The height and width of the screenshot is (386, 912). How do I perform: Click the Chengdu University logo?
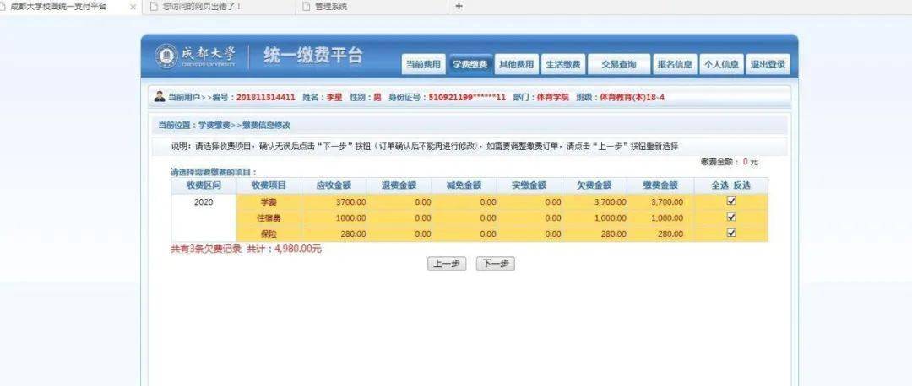196,56
